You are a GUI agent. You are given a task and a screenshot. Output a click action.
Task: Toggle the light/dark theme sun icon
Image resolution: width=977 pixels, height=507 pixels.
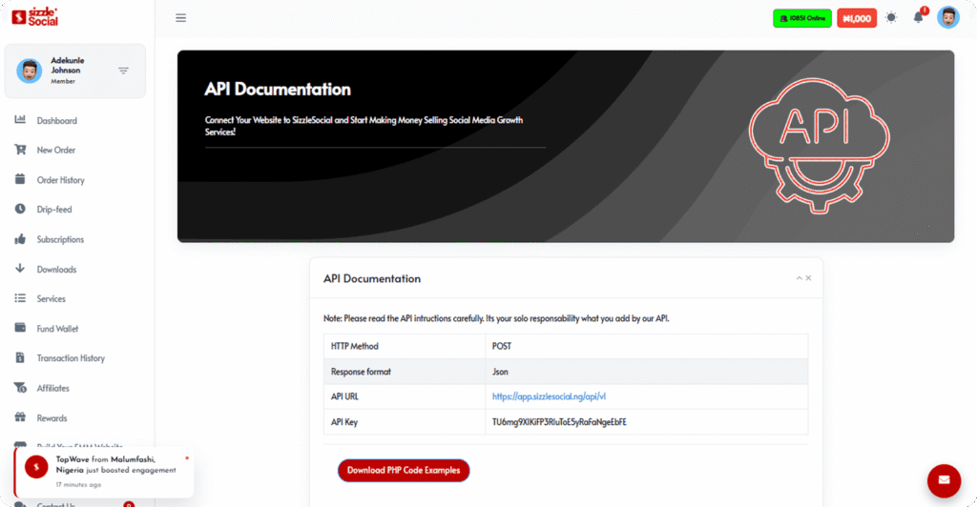tap(891, 17)
